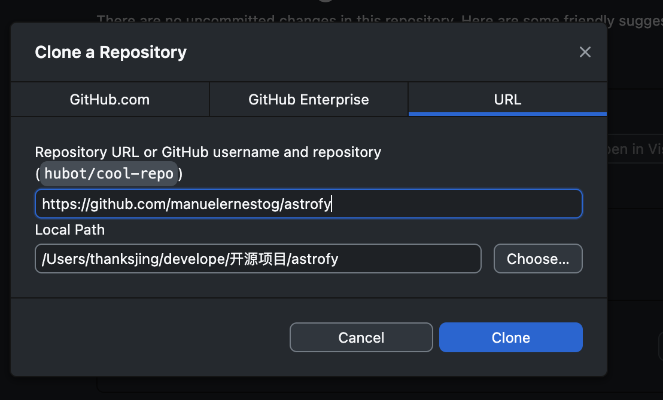This screenshot has width=663, height=400.
Task: Click the empty footer area beside Cancel
Action: click(152, 337)
